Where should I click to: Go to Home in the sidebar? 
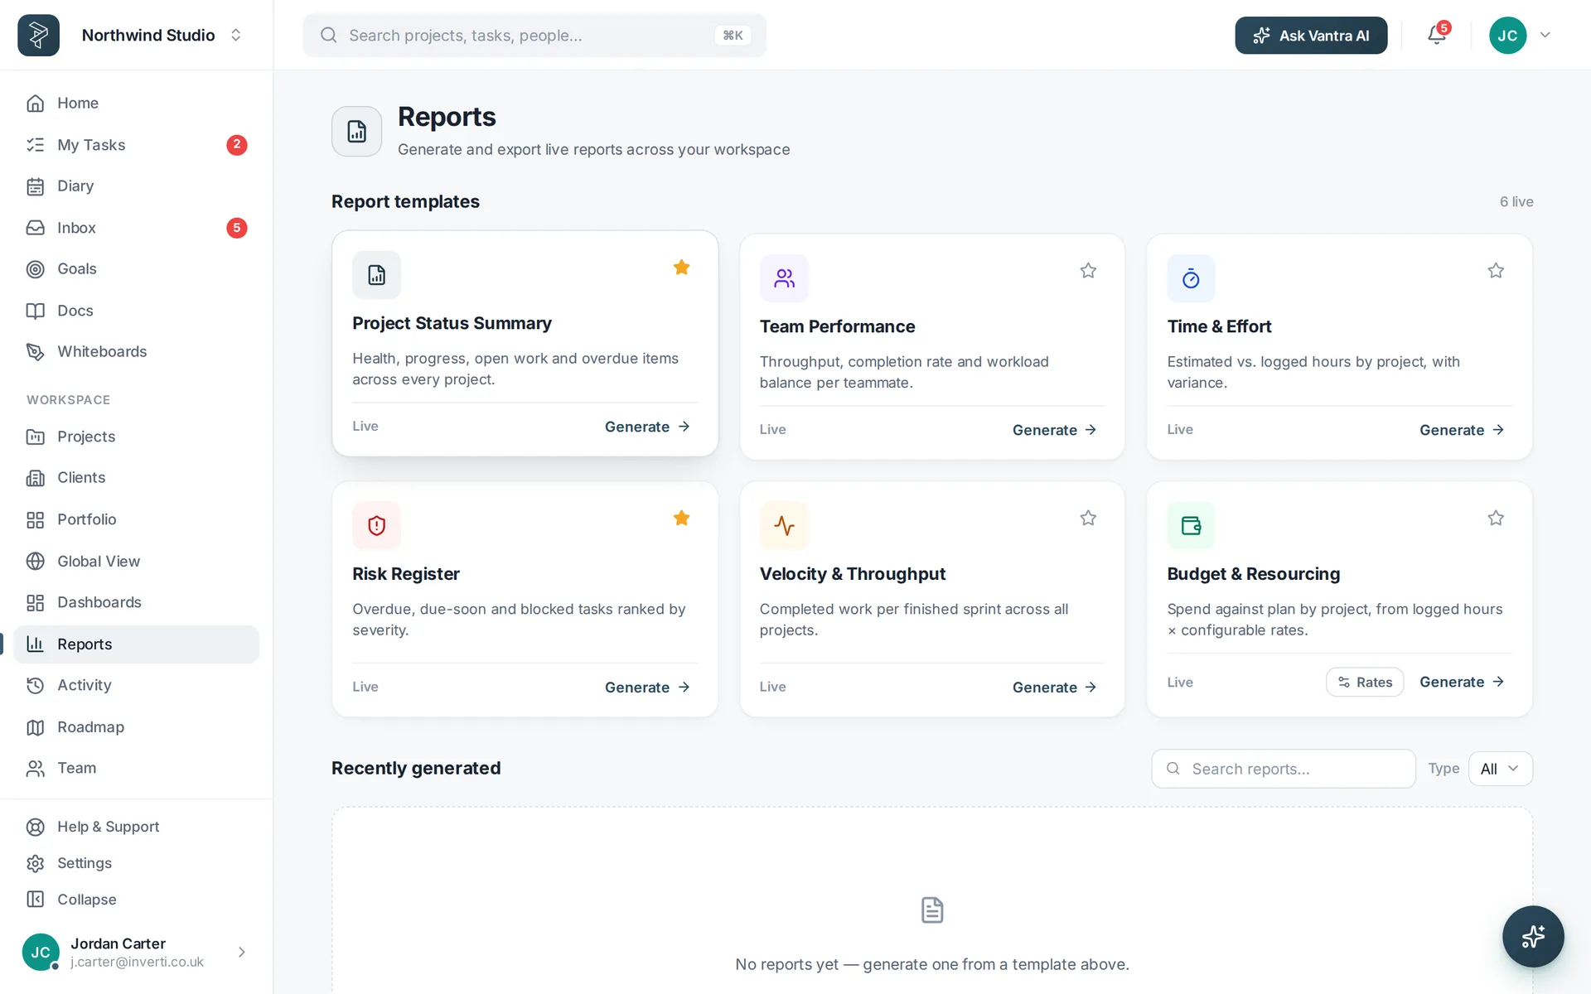137,104
